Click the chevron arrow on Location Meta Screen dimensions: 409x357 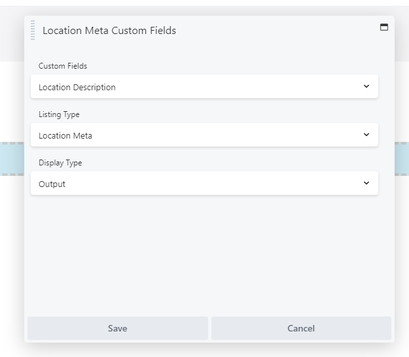[366, 135]
